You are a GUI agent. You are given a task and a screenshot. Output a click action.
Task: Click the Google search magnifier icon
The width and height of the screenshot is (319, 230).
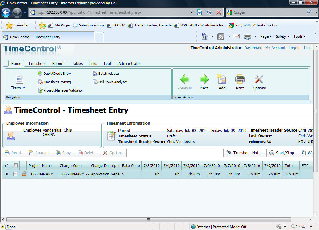pos(309,12)
